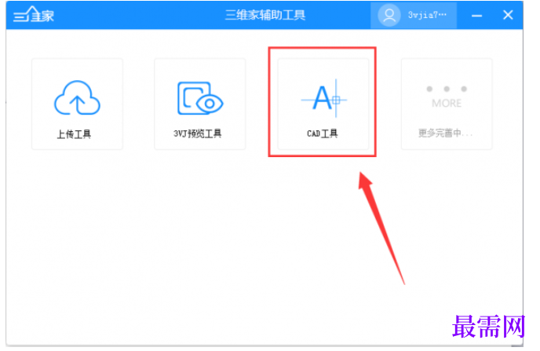Close the 三维家辅助工具 window
This screenshot has width=540, height=351.
(x=508, y=15)
